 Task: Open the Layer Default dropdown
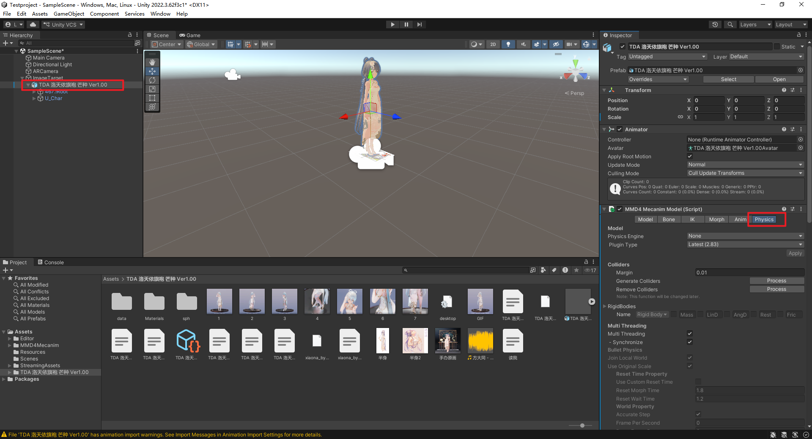click(766, 57)
